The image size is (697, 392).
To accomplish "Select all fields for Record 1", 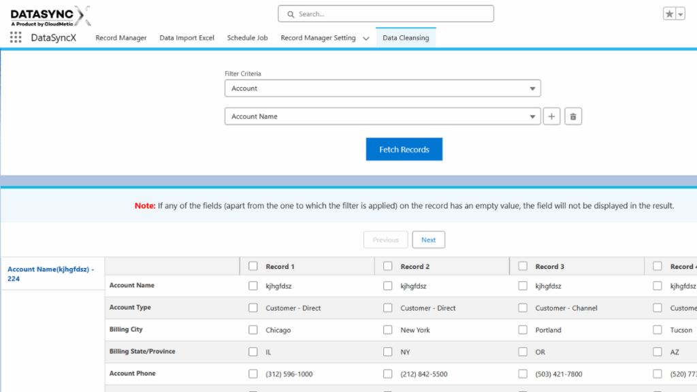I will coord(255,265).
